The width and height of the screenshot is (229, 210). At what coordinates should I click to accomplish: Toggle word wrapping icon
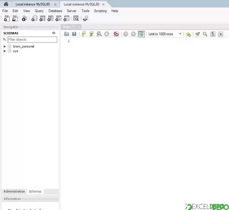(x=220, y=34)
